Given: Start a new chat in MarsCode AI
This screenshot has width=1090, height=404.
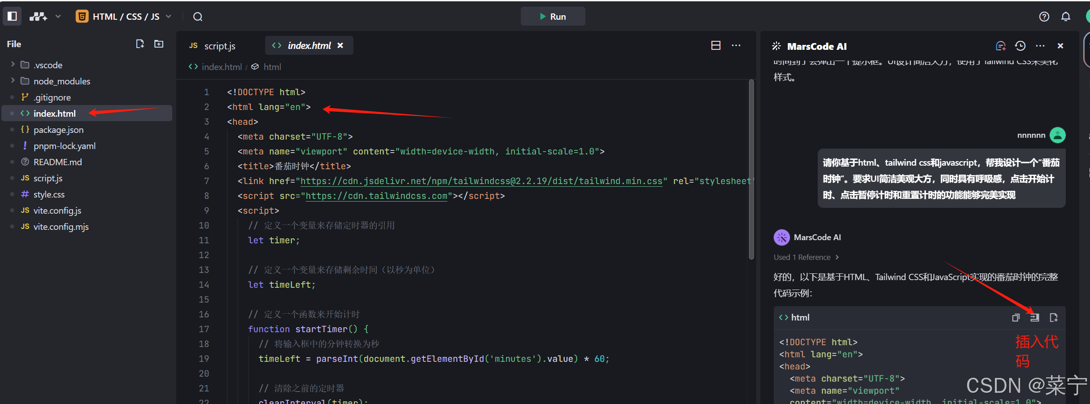Looking at the screenshot, I should [1000, 46].
